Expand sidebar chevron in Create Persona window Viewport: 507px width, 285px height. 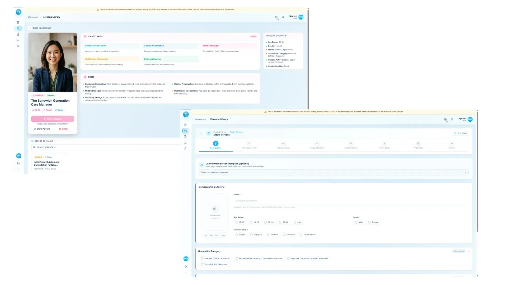click(186, 273)
